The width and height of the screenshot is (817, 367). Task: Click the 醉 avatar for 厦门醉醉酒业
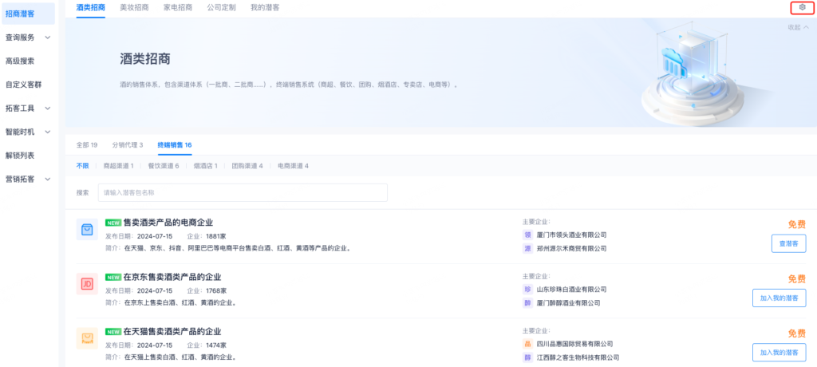click(x=527, y=303)
